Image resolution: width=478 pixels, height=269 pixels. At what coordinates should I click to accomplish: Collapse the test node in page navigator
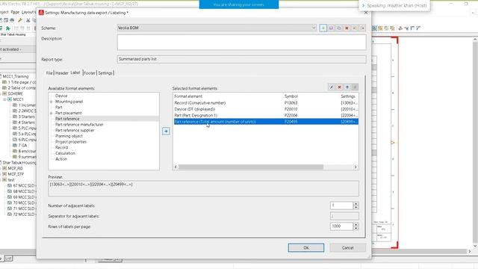click(0, 180)
